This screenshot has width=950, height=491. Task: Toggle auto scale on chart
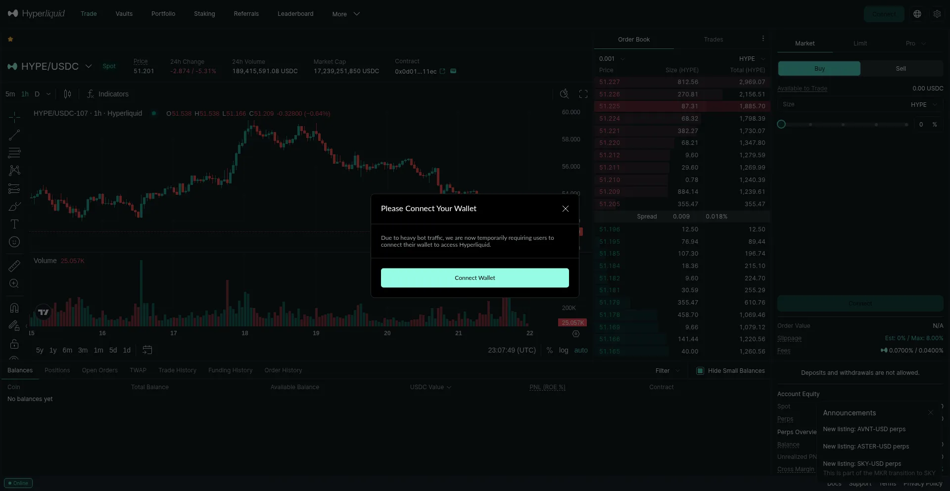coord(581,350)
